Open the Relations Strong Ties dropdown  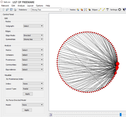[46, 10]
